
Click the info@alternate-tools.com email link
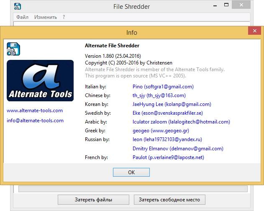point(35,121)
